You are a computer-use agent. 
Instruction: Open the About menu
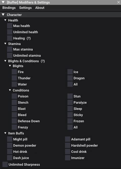40,8
